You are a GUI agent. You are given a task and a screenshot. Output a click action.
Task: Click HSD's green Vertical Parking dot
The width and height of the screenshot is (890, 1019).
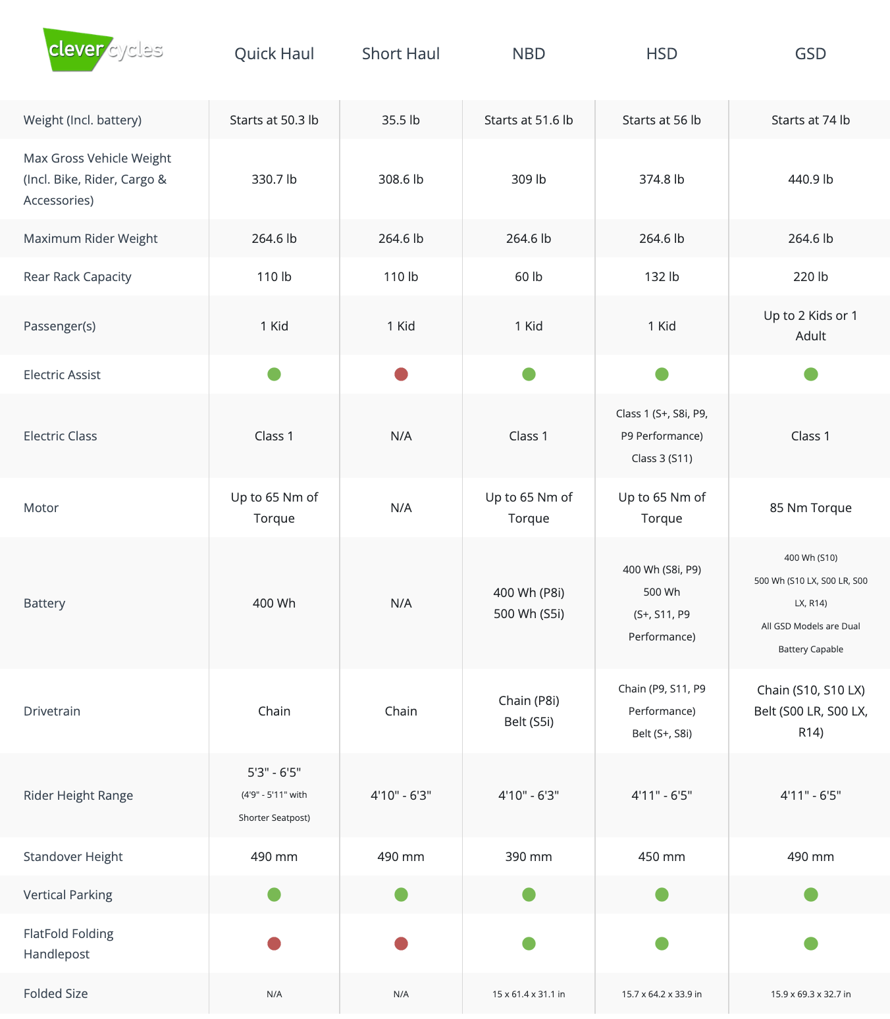[662, 895]
